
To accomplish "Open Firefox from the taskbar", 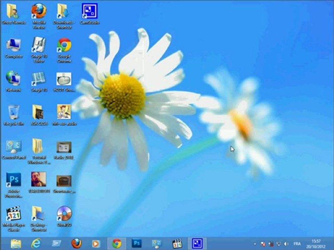I will click(x=76, y=244).
